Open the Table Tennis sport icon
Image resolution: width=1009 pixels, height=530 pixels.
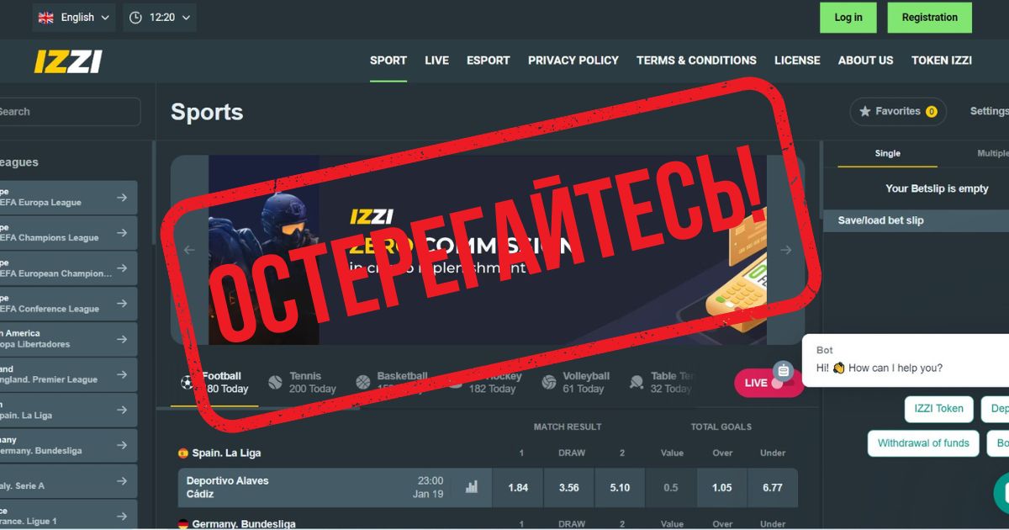[x=637, y=382]
